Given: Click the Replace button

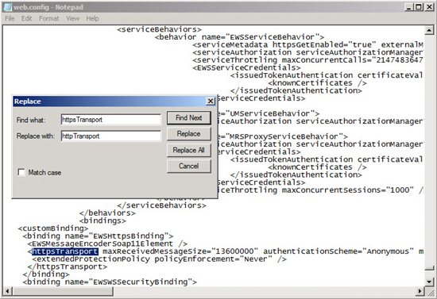Looking at the screenshot, I should tap(188, 134).
